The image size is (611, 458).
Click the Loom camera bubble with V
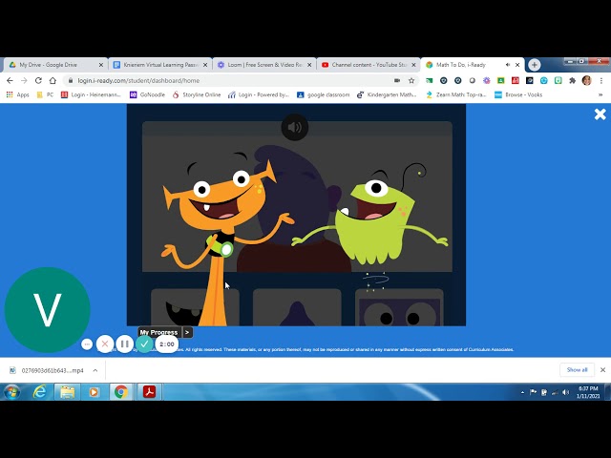pyautogui.click(x=47, y=310)
